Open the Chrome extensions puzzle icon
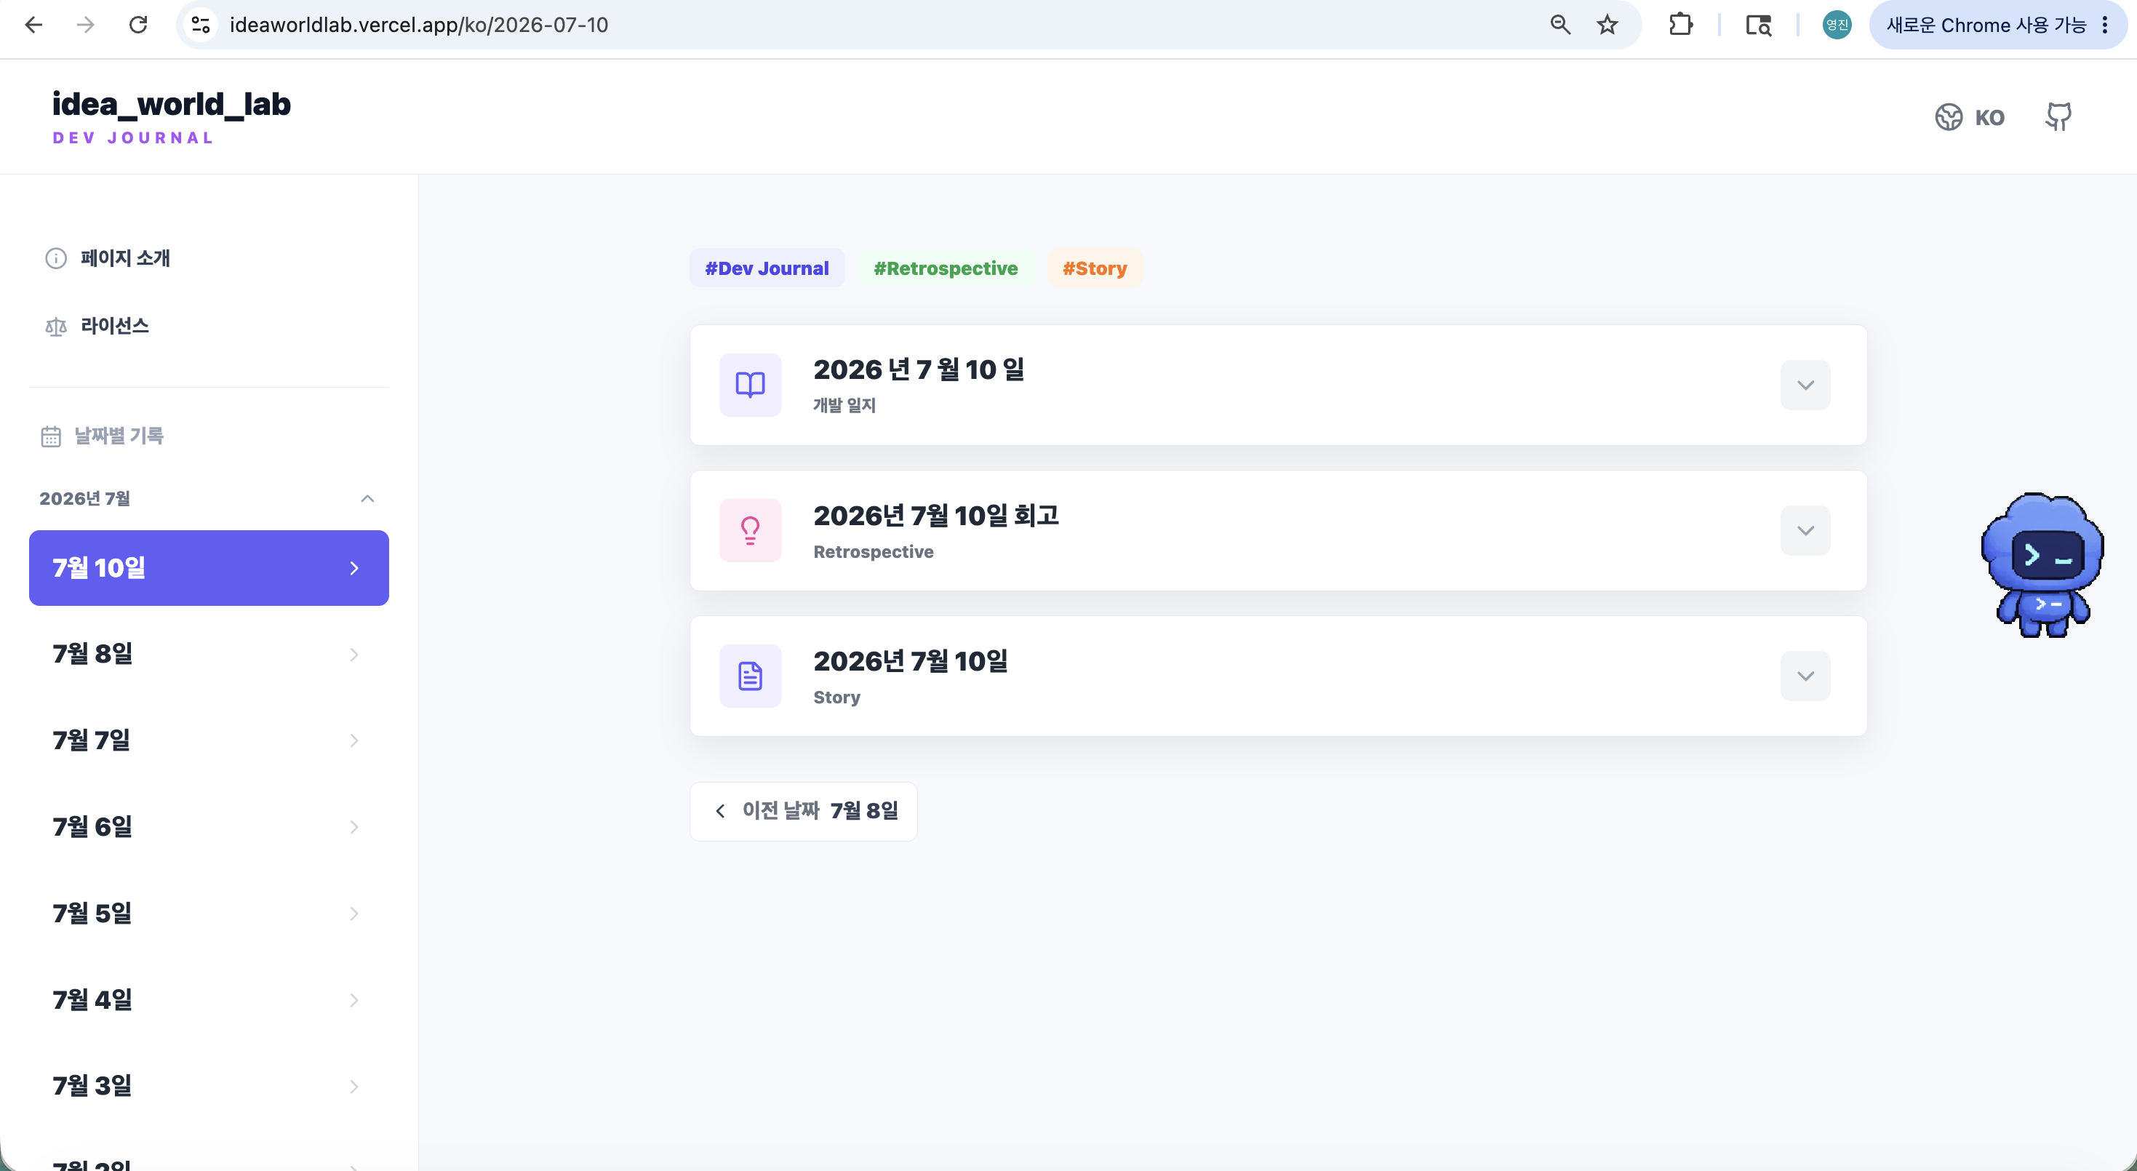2137x1171 pixels. click(x=1680, y=25)
